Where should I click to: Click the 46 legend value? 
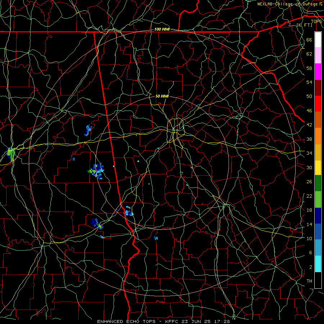(309, 111)
